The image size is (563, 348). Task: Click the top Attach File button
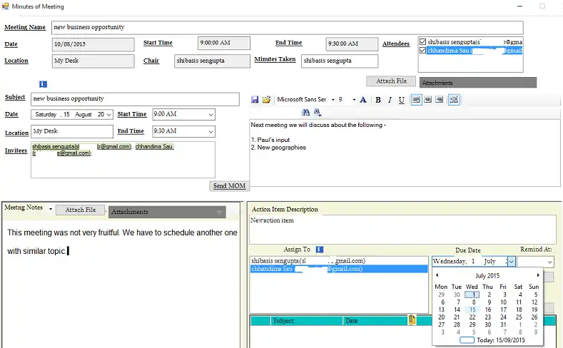[x=391, y=81]
